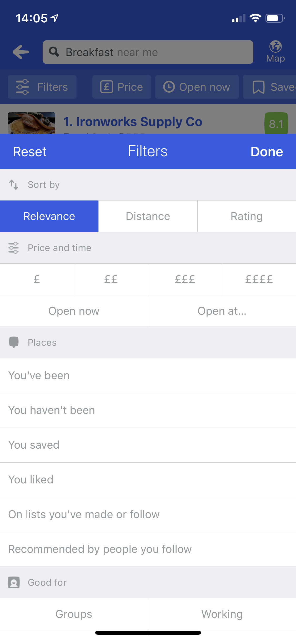Viewport: 296px width, 641px height.
Task: Toggle the Open now filter option
Action: (74, 311)
